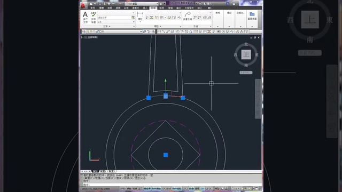Select the 註解 ribbon tab
The height and width of the screenshot is (192, 342).
click(x=153, y=8)
